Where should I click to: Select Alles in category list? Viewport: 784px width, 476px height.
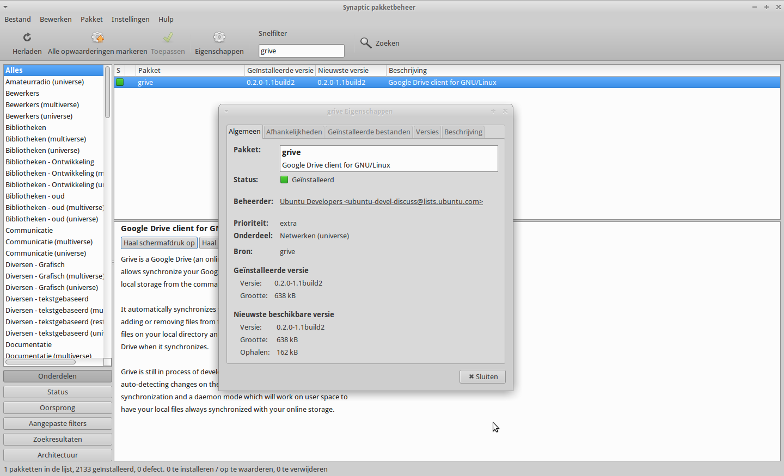53,70
